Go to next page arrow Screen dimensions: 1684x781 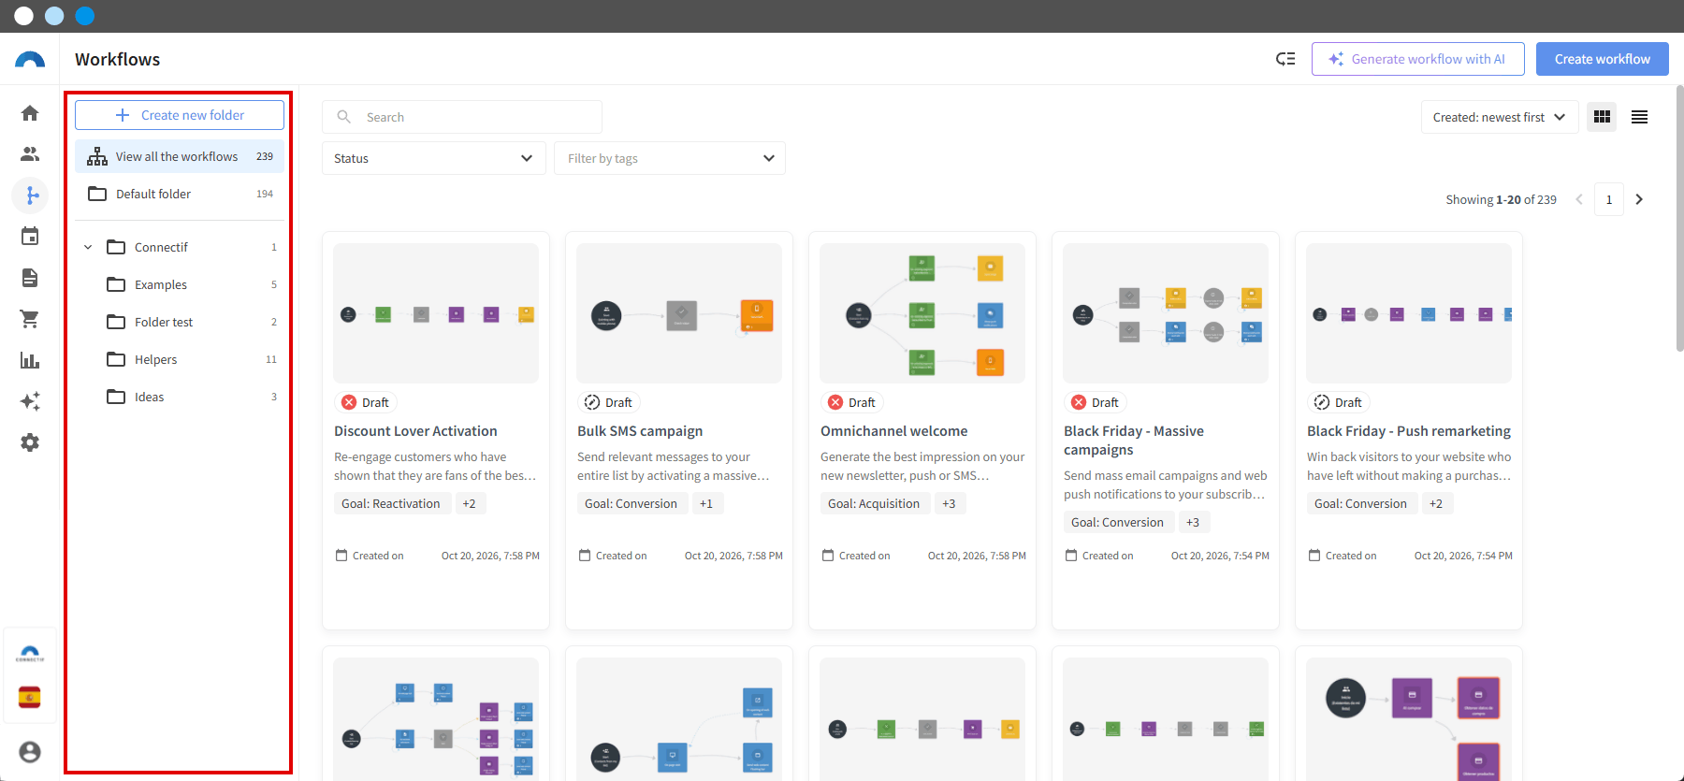1639,199
